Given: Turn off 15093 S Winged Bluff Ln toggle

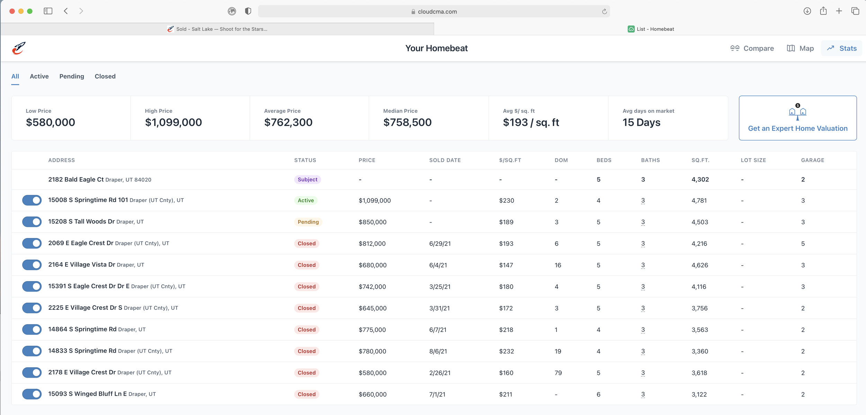Looking at the screenshot, I should click(32, 394).
